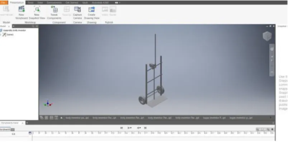Click the Insert Model icon
Image resolution: width=288 pixels, height=143 pixels.
pos(6,9)
